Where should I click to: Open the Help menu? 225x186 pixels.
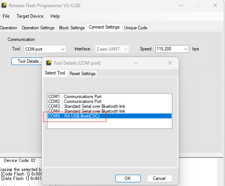click(55, 16)
